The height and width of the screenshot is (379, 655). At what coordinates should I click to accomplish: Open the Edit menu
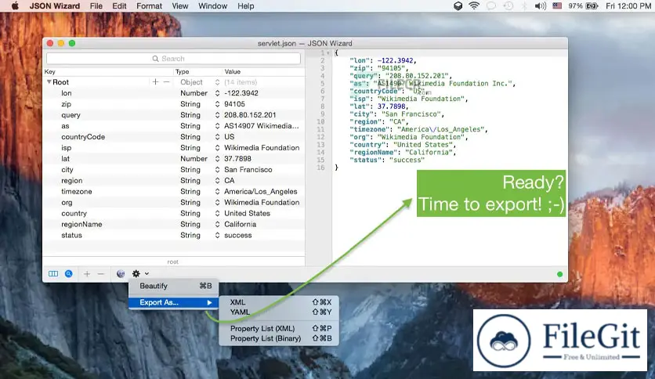[x=119, y=5]
